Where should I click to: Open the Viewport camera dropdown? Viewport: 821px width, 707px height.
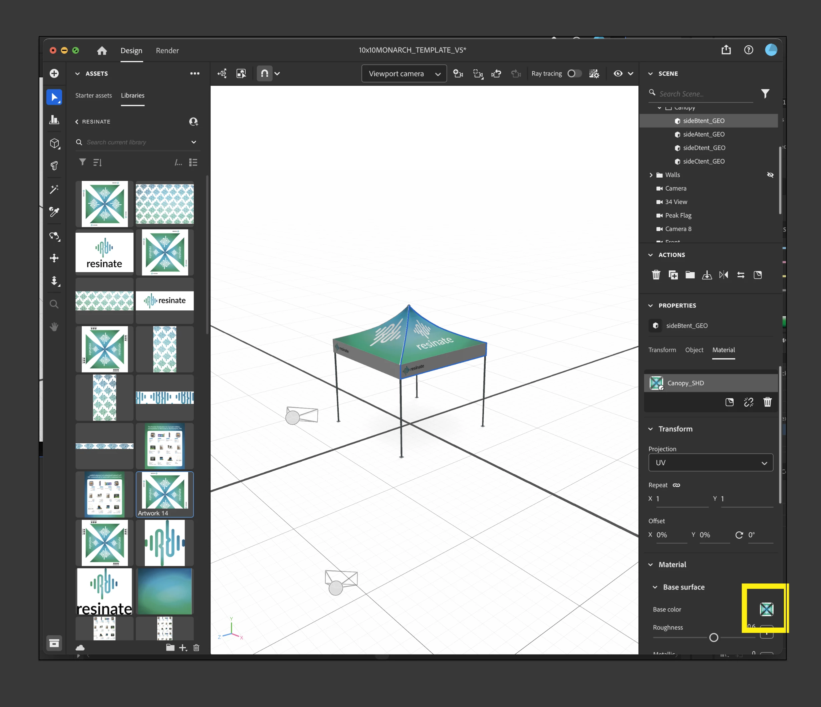tap(404, 74)
